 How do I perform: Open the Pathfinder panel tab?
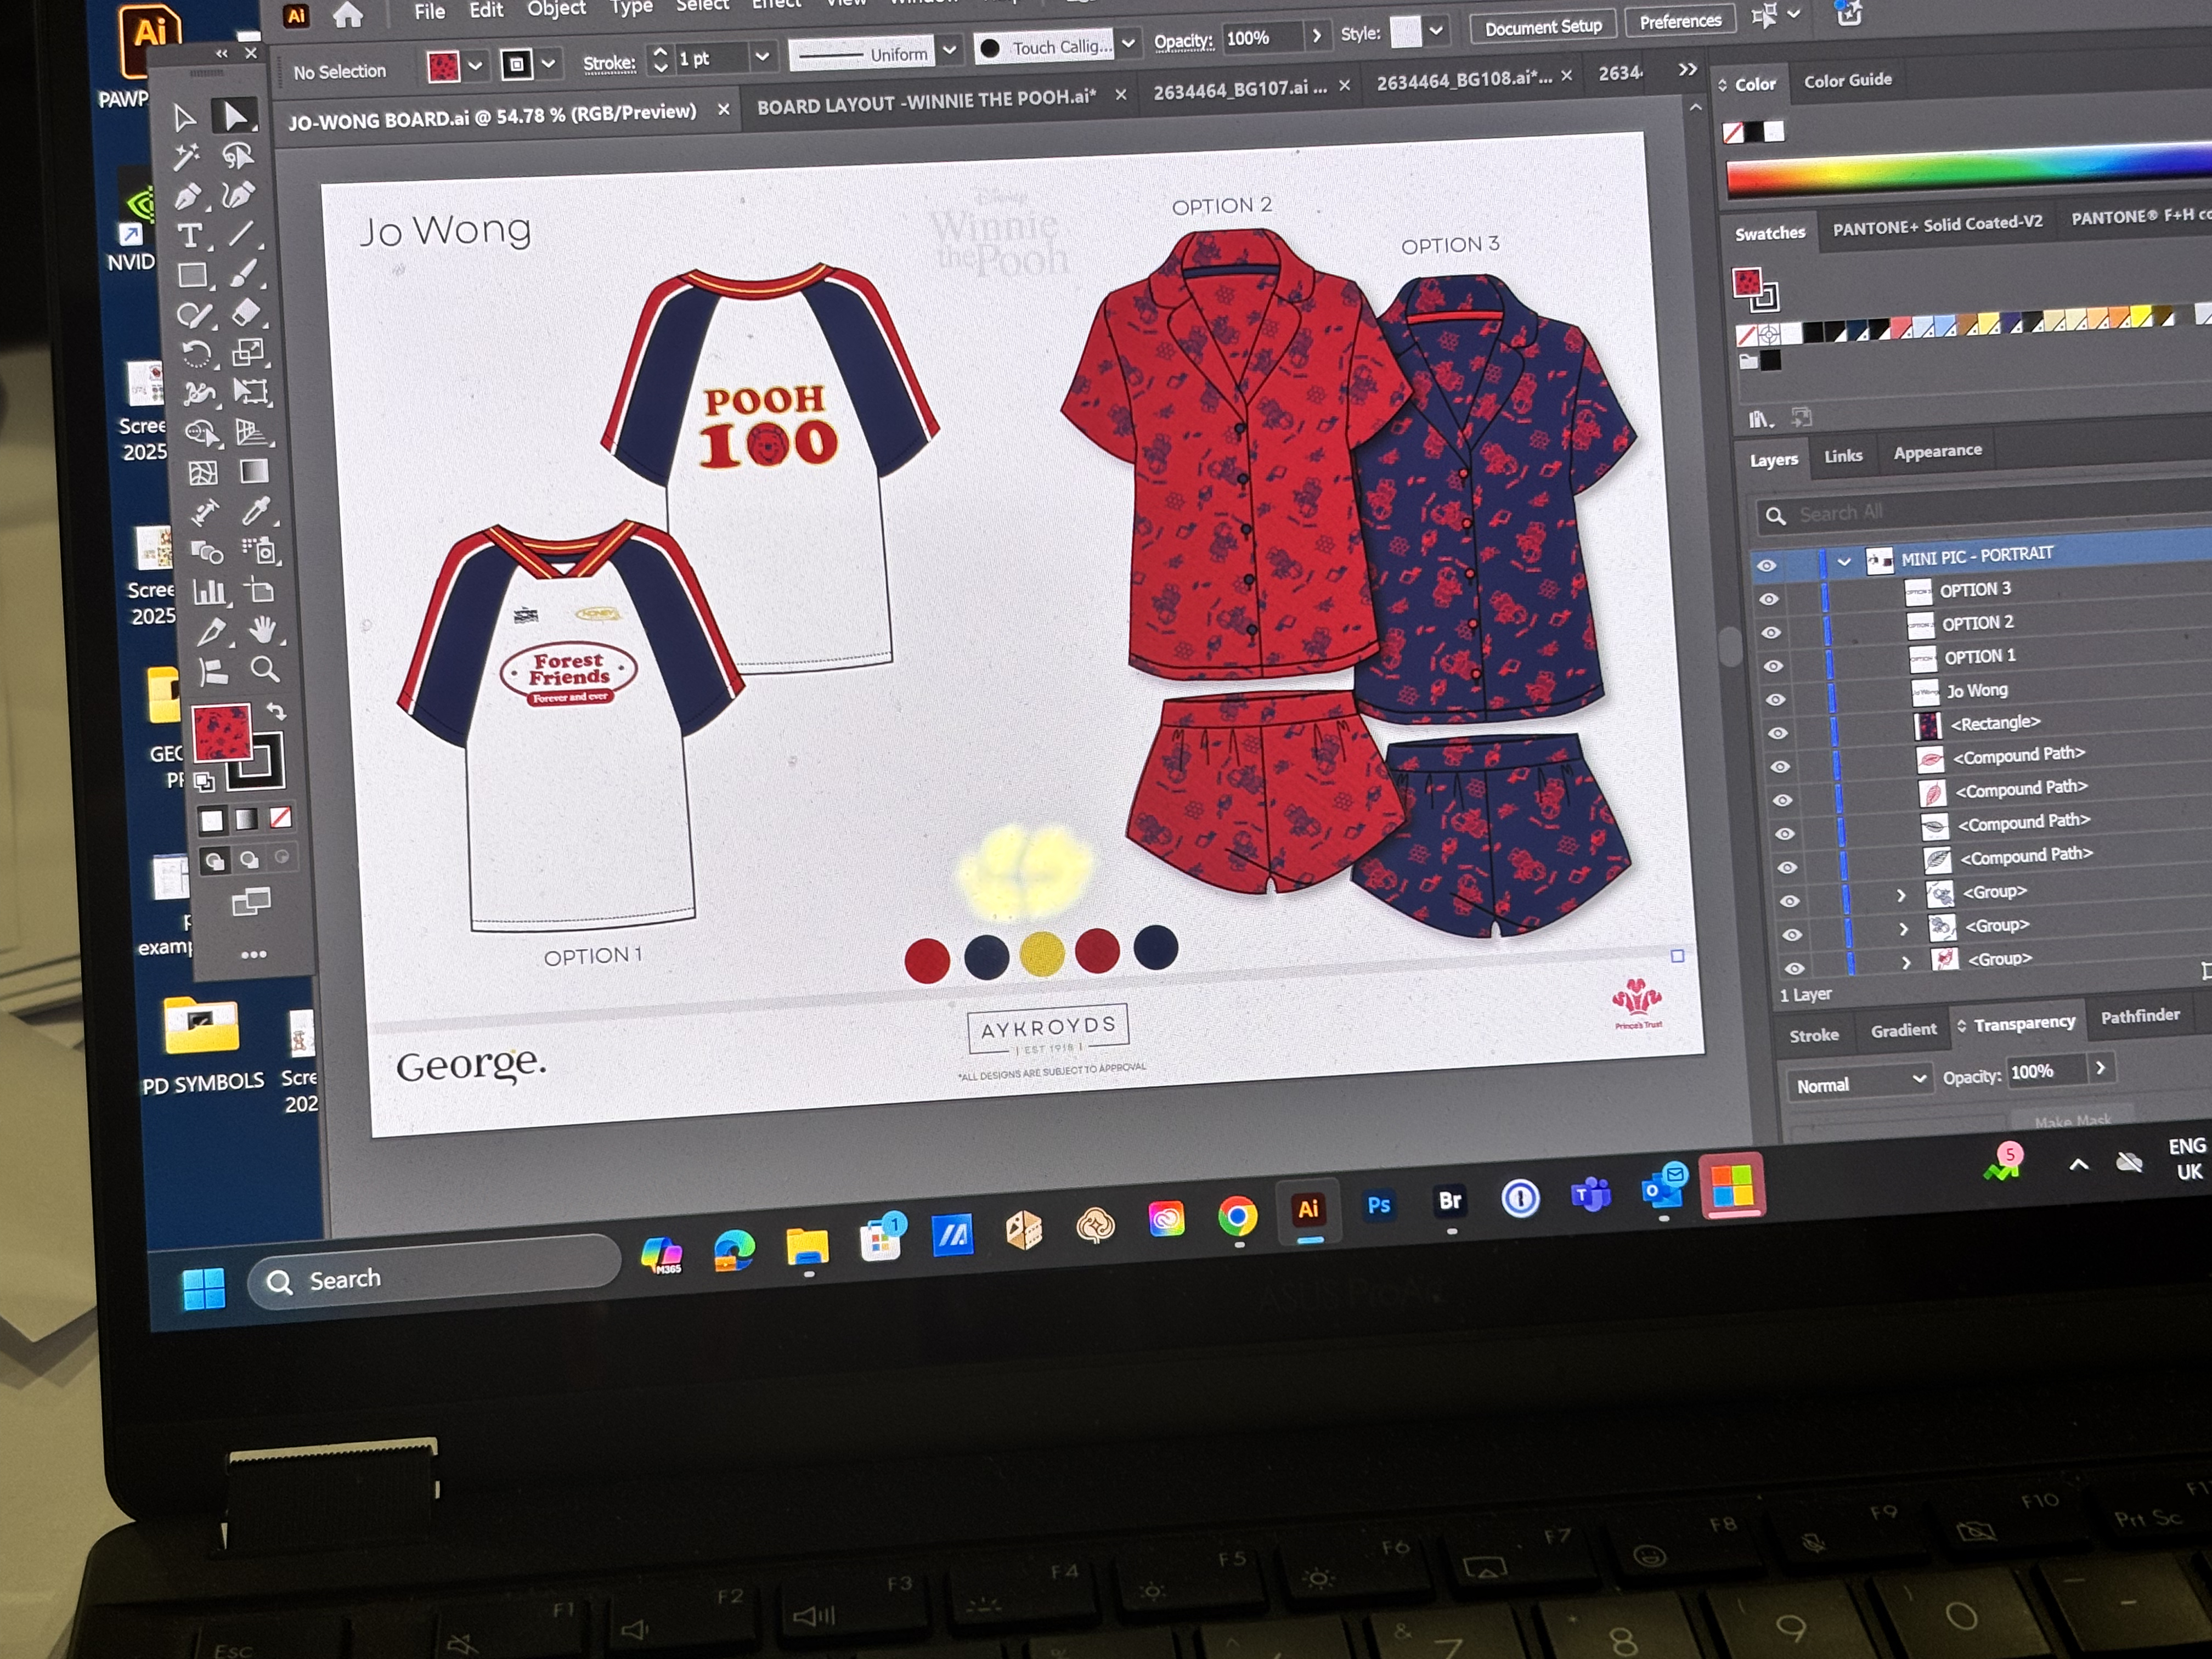2140,1016
